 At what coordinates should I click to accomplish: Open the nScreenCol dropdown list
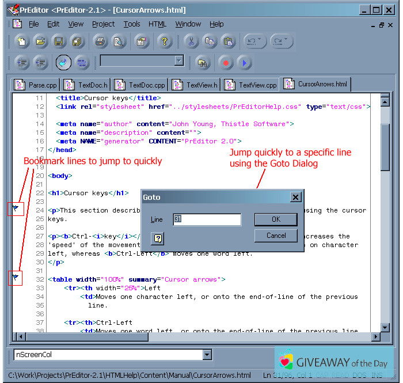[207, 355]
